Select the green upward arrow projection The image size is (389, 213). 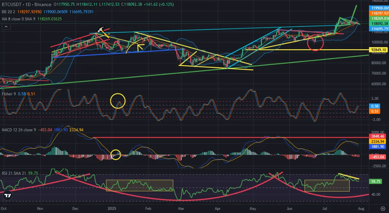point(354,14)
